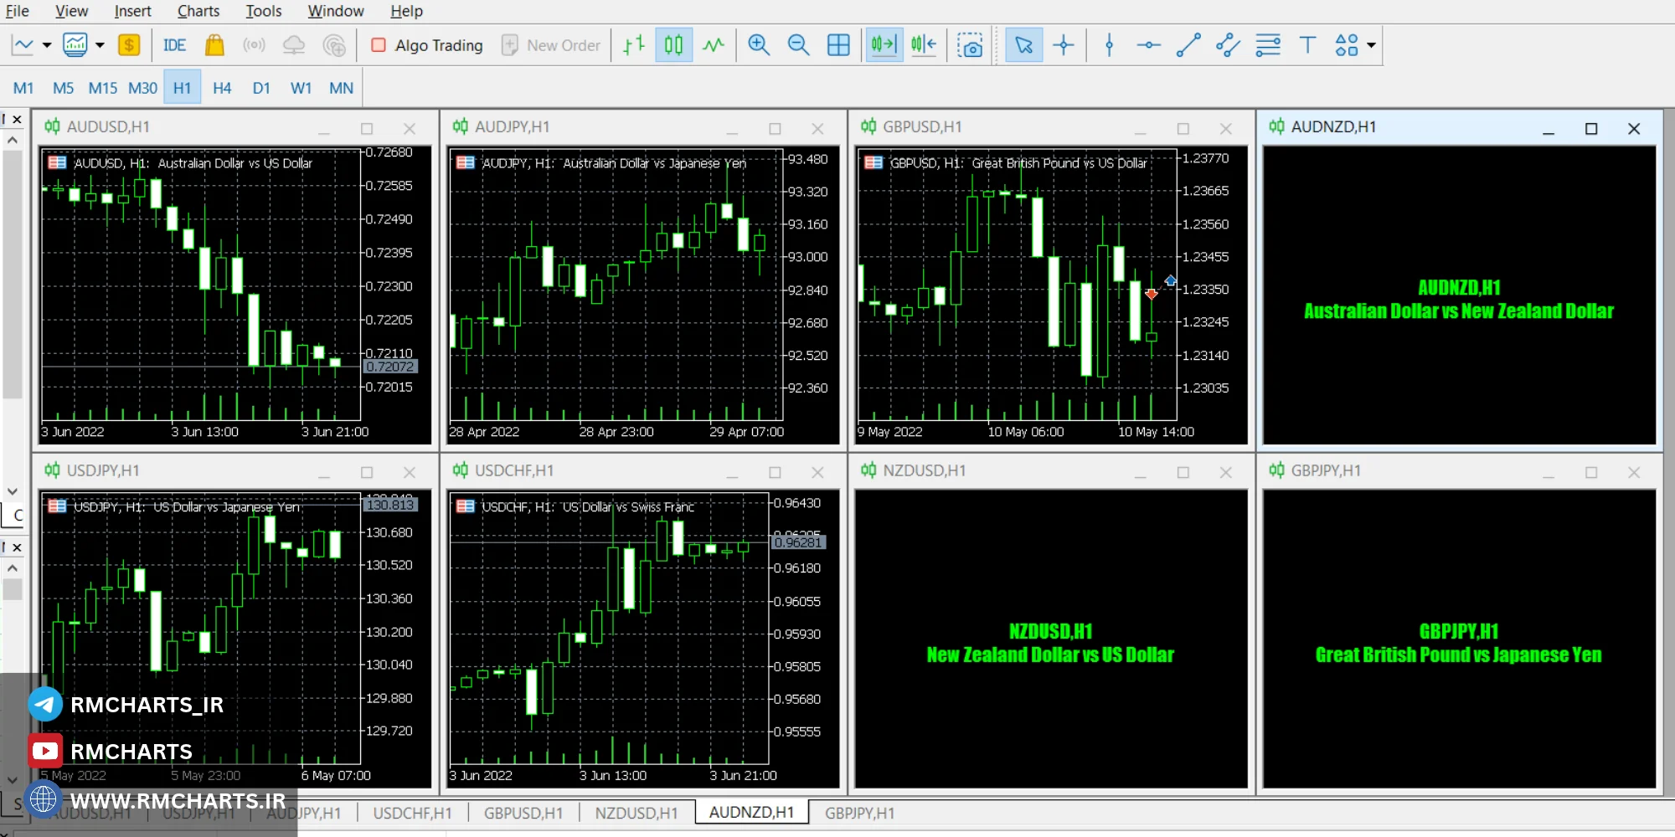Switch chart to line chart type
Viewport: 1675px width, 837px height.
(714, 45)
